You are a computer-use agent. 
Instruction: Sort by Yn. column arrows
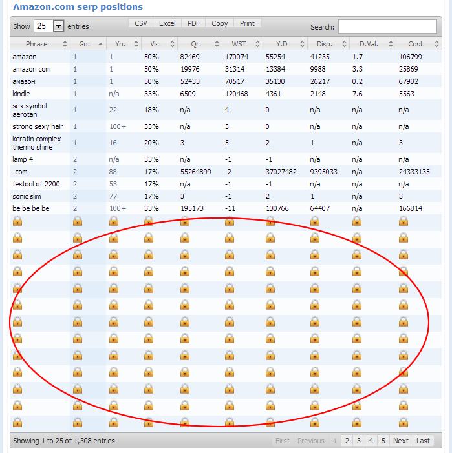(136, 44)
